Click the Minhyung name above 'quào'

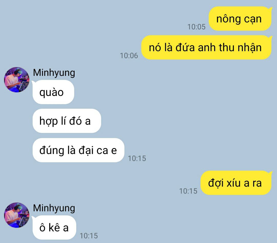point(54,73)
